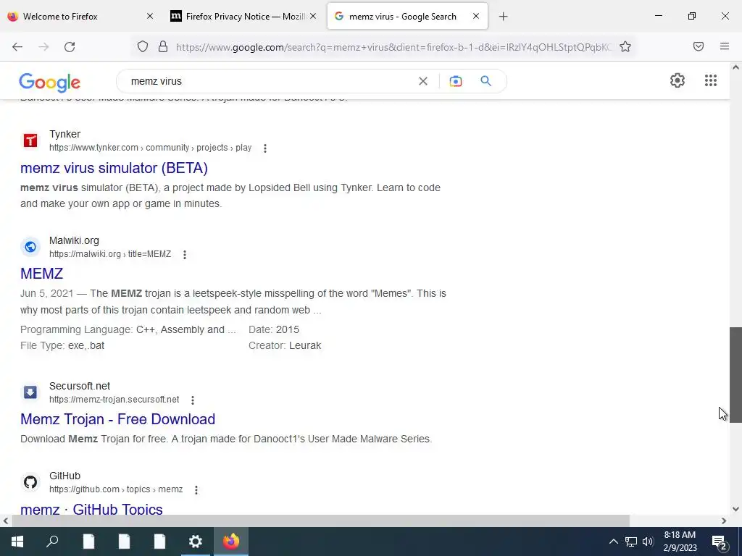Click the scrollbar up arrow
The width and height of the screenshot is (742, 556).
[735, 67]
